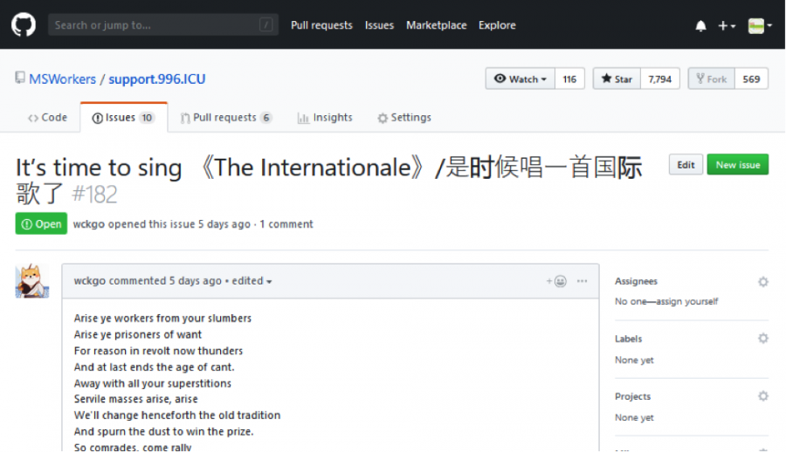
Task: Click the Edit button beside the title
Action: click(x=686, y=165)
